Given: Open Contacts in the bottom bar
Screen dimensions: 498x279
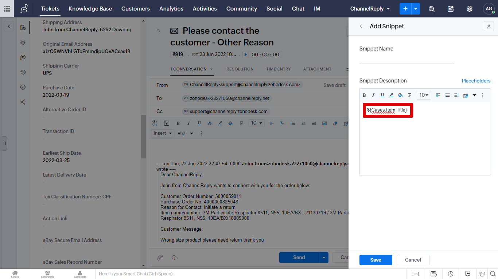Looking at the screenshot, I should [80, 274].
